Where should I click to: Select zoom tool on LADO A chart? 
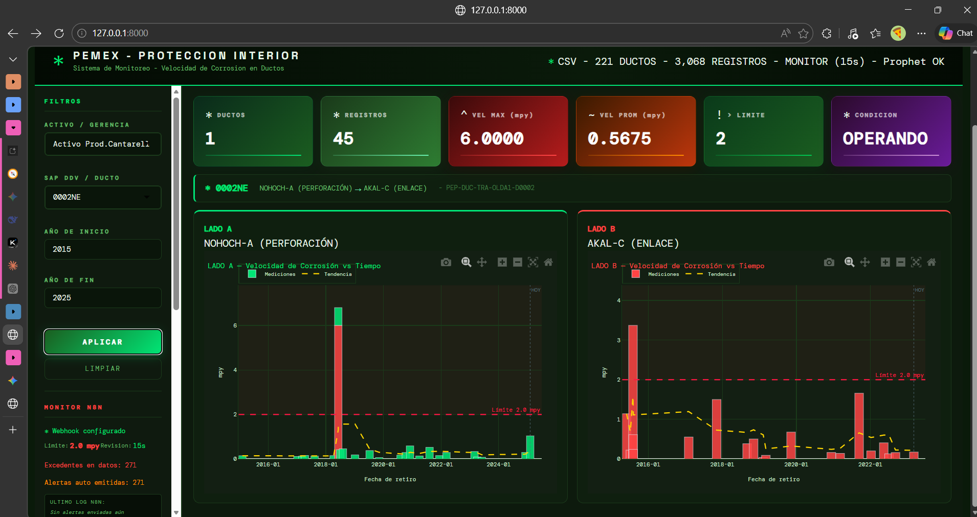coord(466,262)
